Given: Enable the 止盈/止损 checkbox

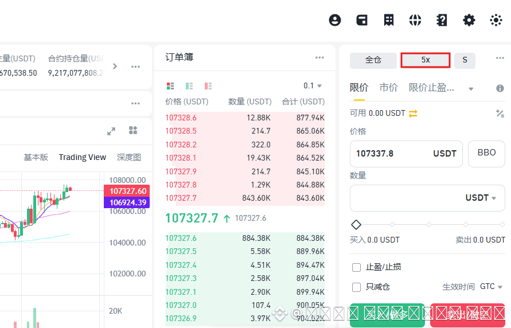Looking at the screenshot, I should [x=357, y=267].
